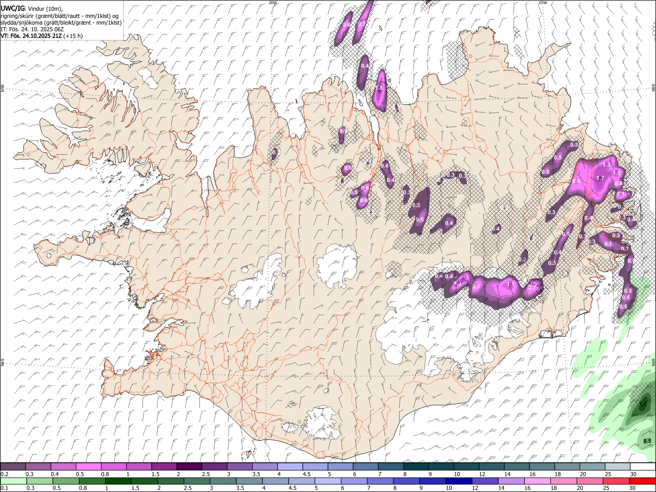
Task: Click the '25' label in the bottom legend row
Action: 606,488
